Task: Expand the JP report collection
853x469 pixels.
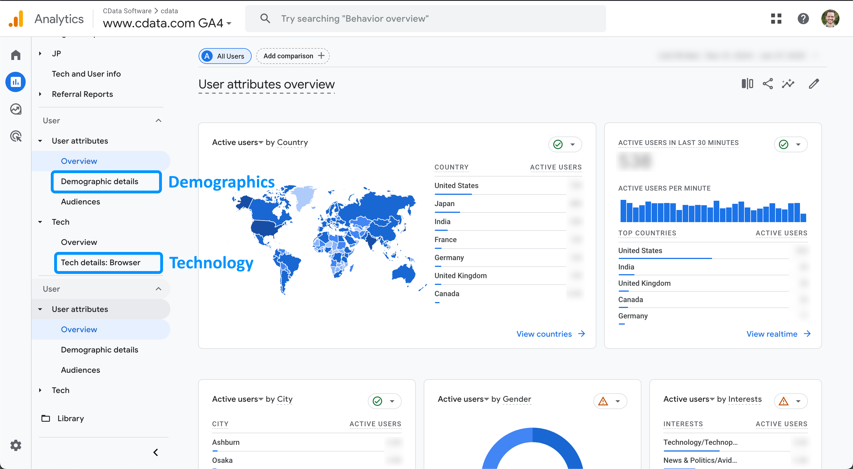Action: [x=40, y=53]
